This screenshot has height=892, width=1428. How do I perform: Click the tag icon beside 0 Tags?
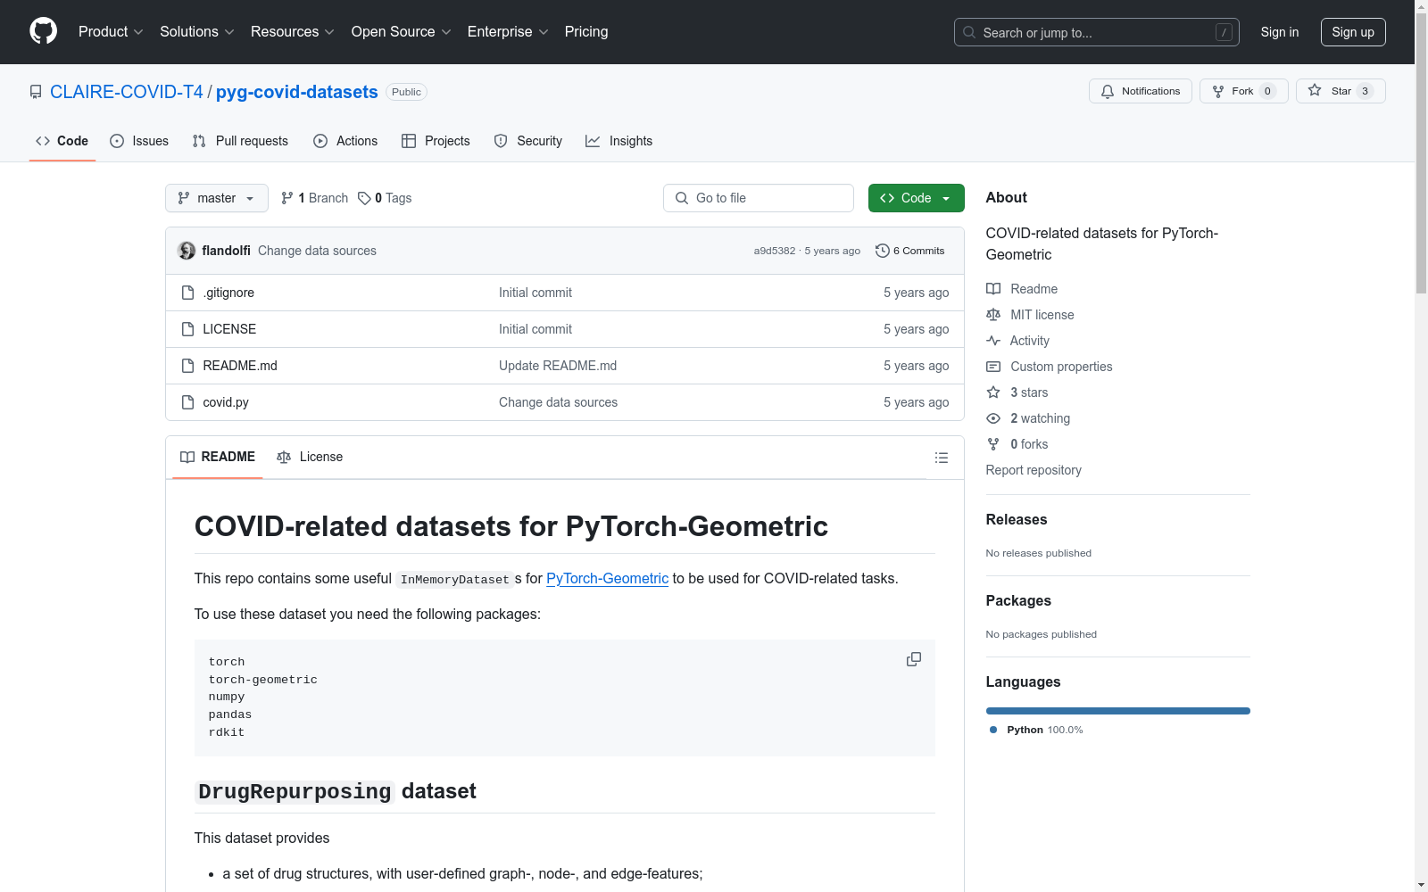coord(364,198)
